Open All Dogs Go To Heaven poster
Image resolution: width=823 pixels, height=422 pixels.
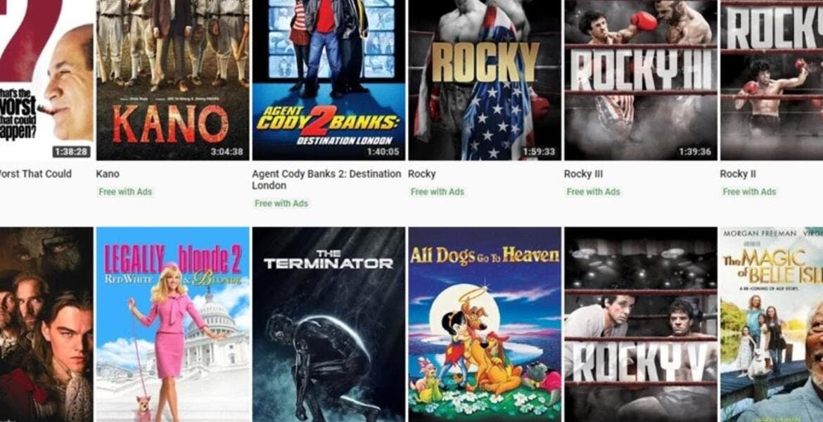pyautogui.click(x=485, y=324)
